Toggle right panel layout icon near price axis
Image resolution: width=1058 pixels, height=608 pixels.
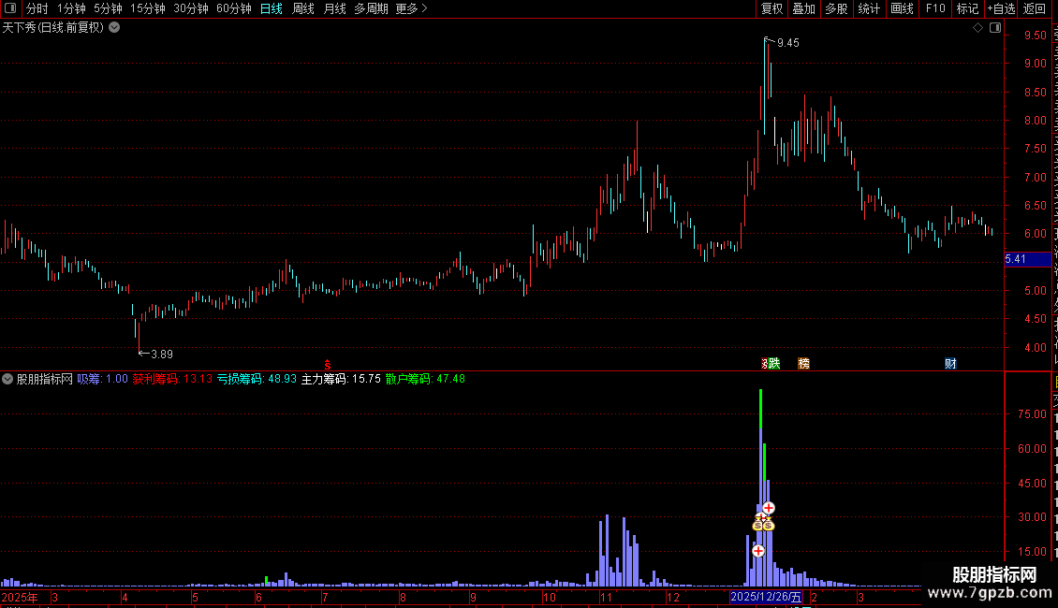pyautogui.click(x=995, y=28)
